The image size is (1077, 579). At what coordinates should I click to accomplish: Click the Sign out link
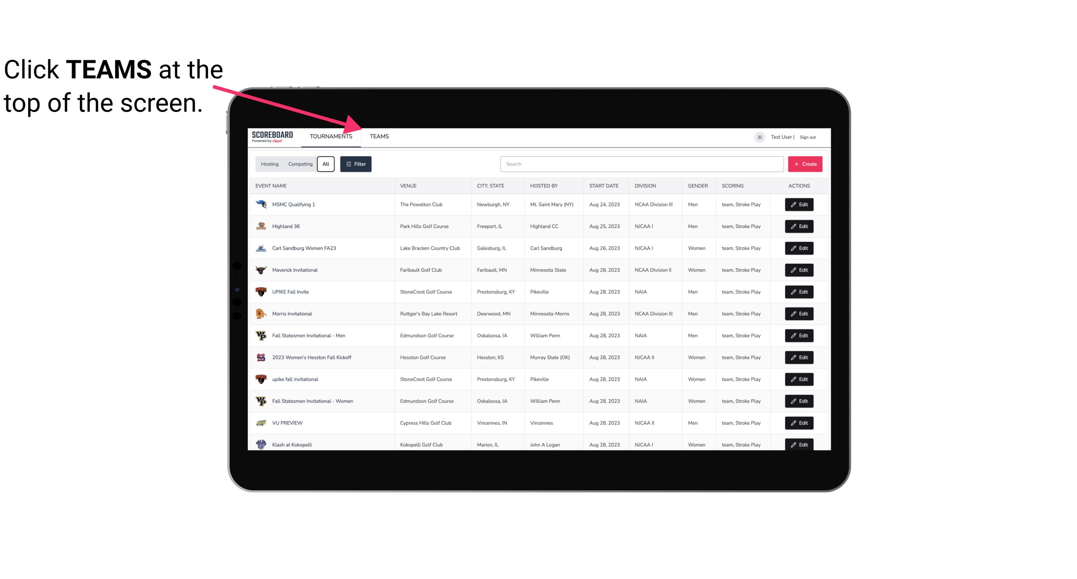click(x=807, y=136)
